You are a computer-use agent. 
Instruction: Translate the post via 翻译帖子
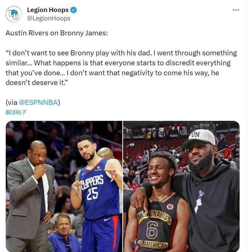[16, 112]
